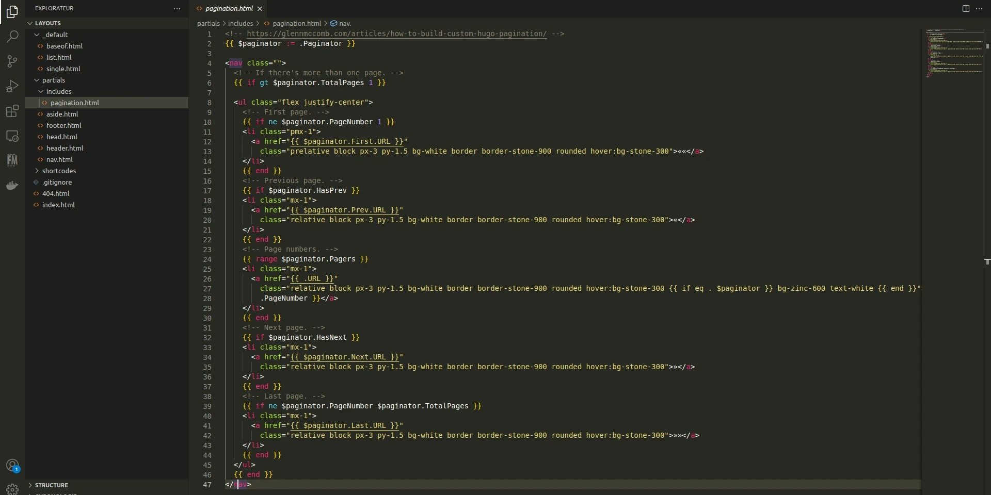
Task: Click 'bg-zinc-600 text-white' on line 27
Action: tap(825, 289)
